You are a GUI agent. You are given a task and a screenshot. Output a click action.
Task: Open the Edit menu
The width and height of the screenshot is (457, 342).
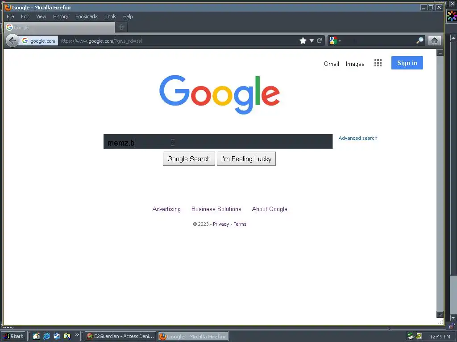click(x=25, y=16)
